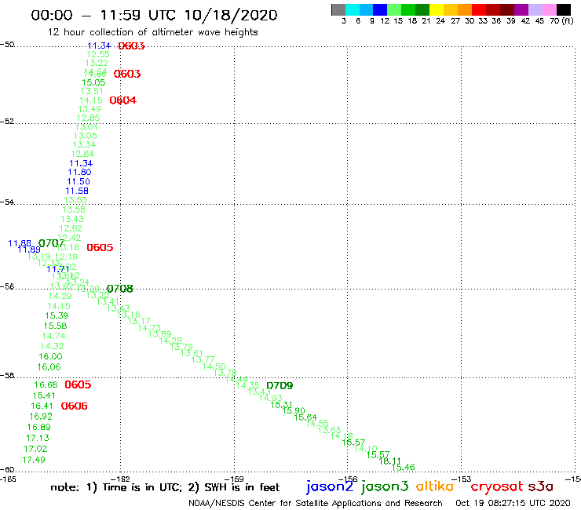This screenshot has width=581, height=510.
Task: Click the 13.34 wave height value
Action: (x=84, y=145)
